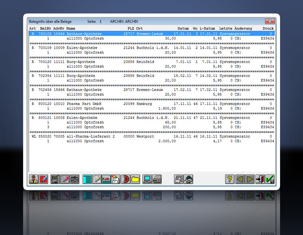Confirm with green checkmark save icon
Viewport: 303px width, 235px height.
[x=270, y=179]
